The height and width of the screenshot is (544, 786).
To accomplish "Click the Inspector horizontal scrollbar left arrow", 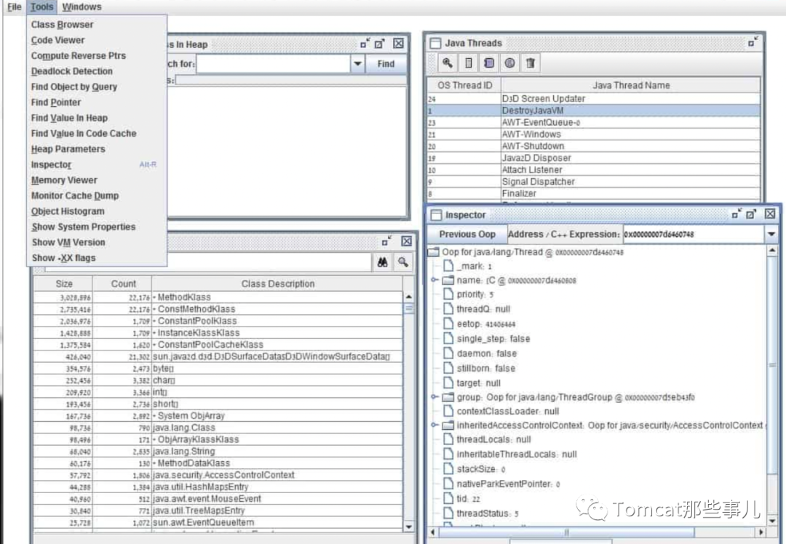I will point(434,532).
